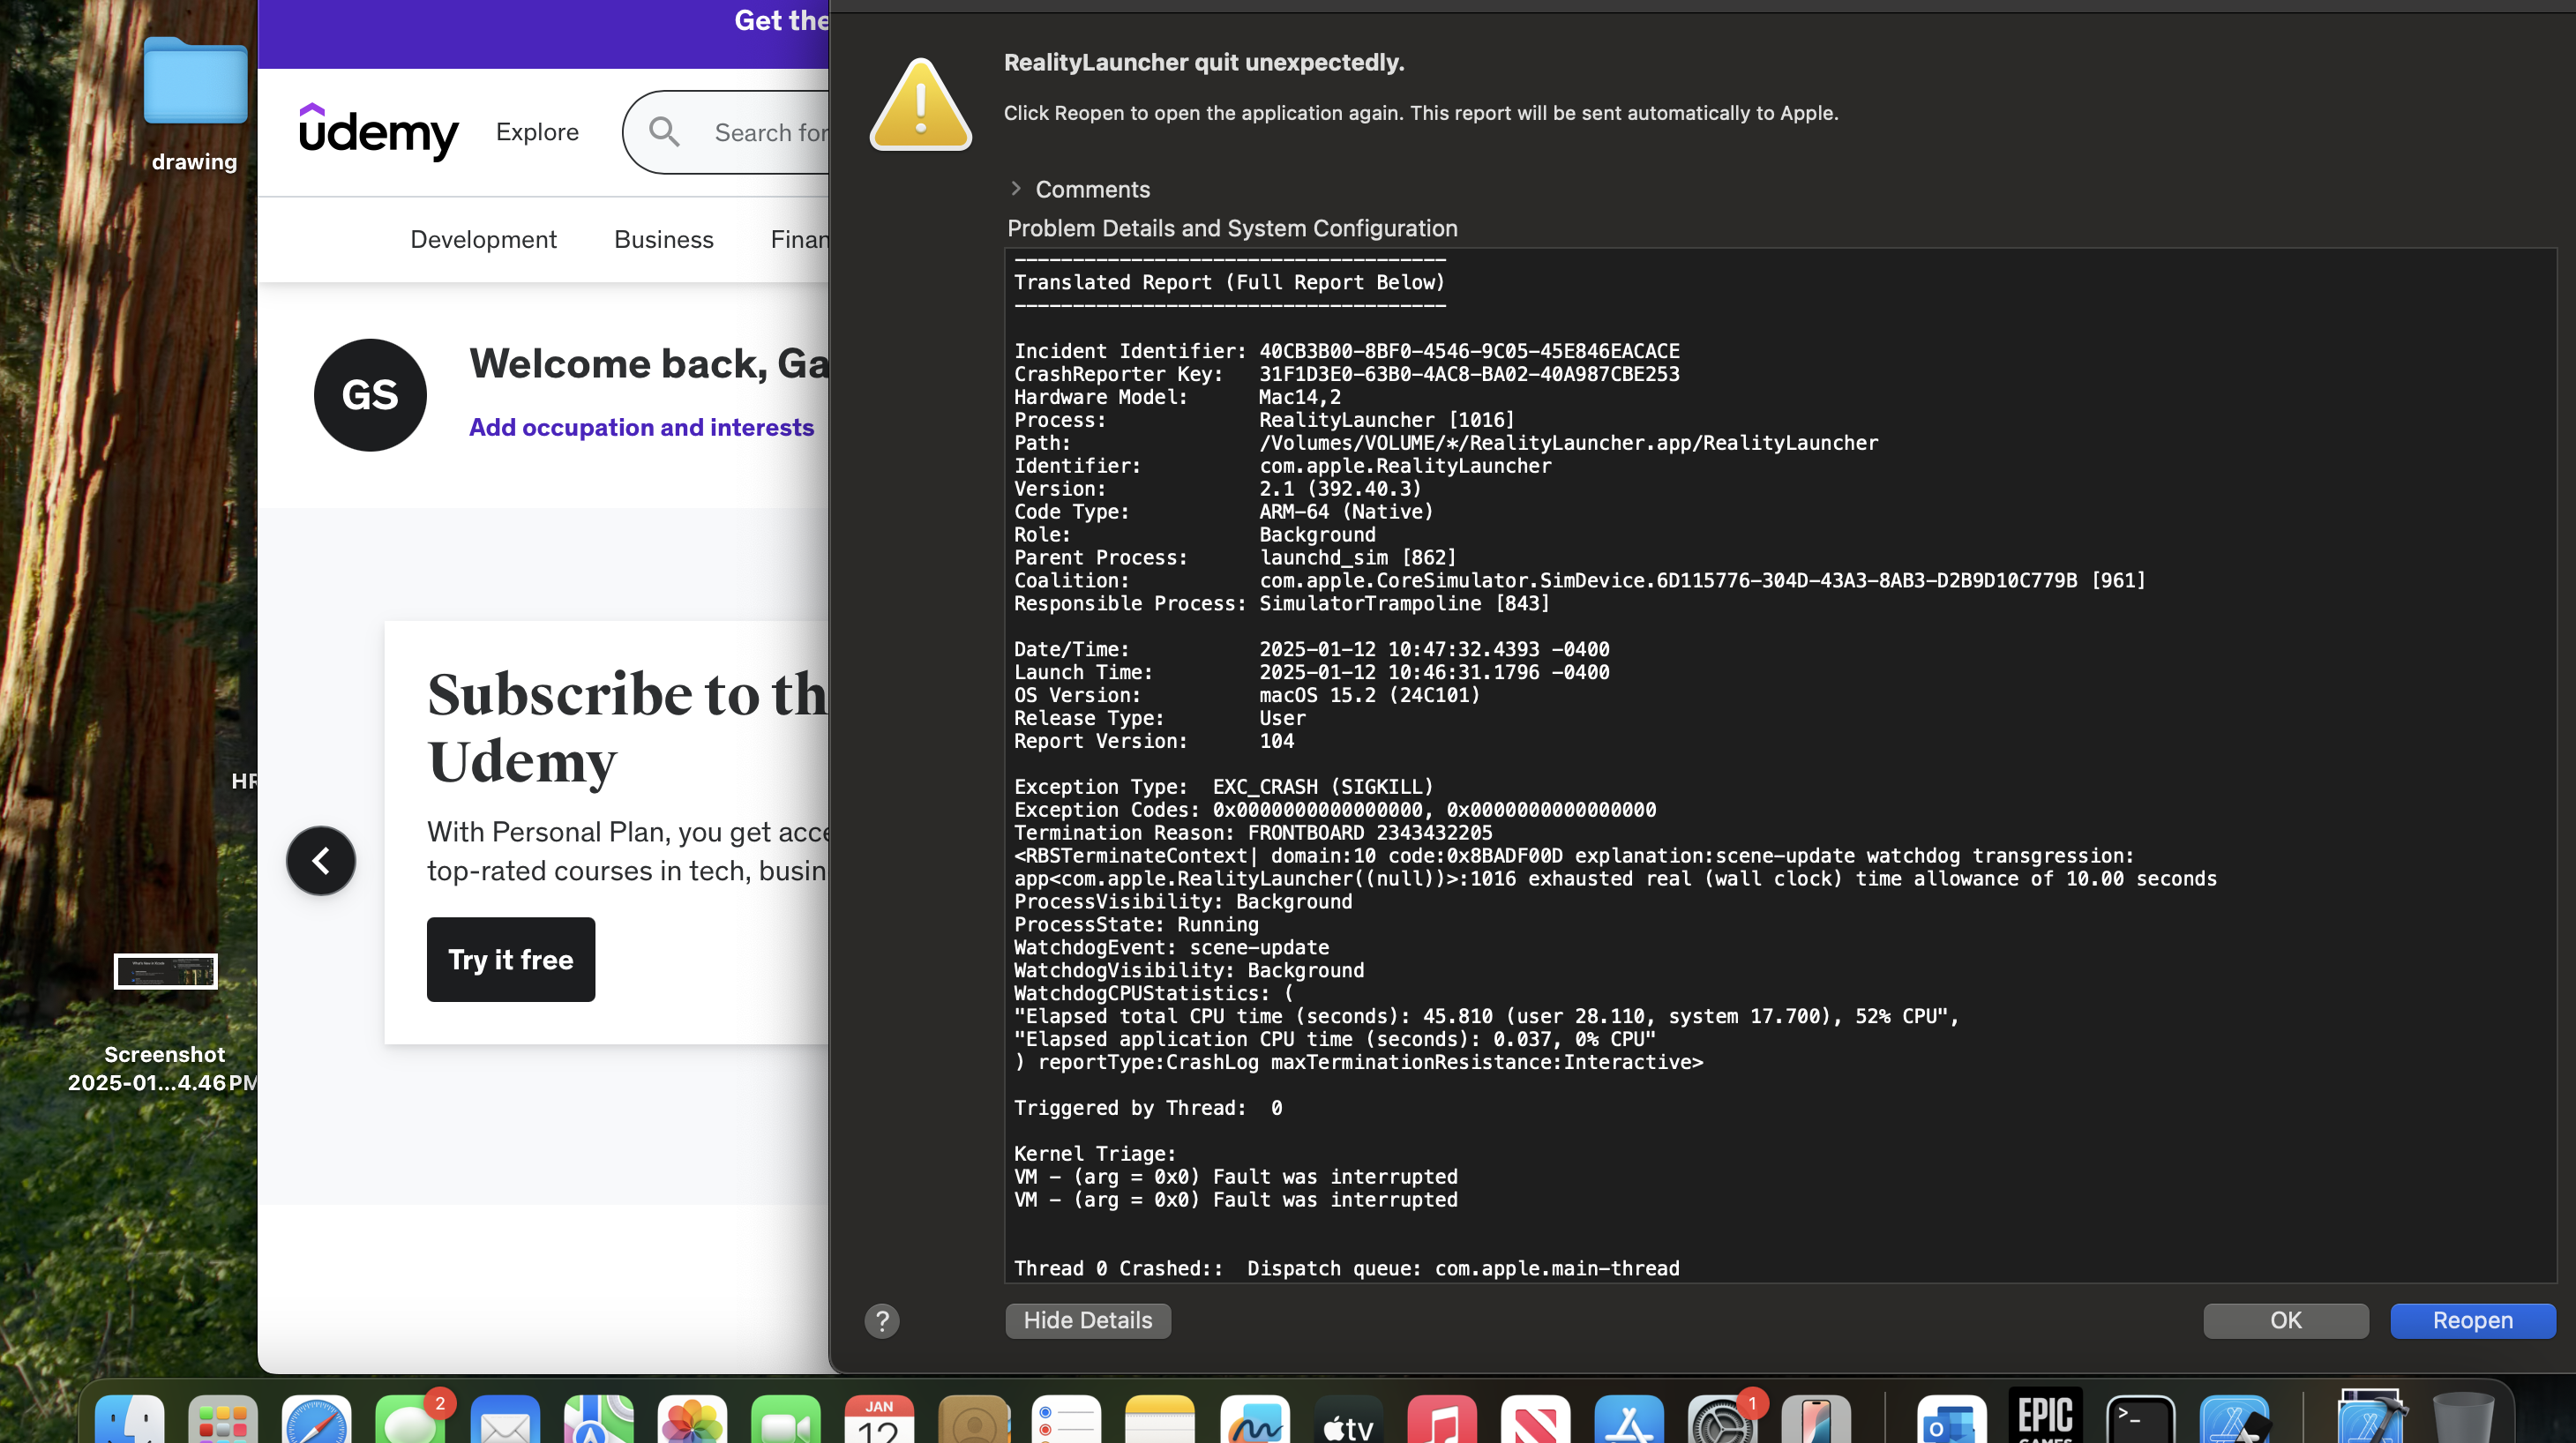Open FaceTime from the Dock
Viewport: 2576px width, 1443px height.
pyautogui.click(x=786, y=1418)
